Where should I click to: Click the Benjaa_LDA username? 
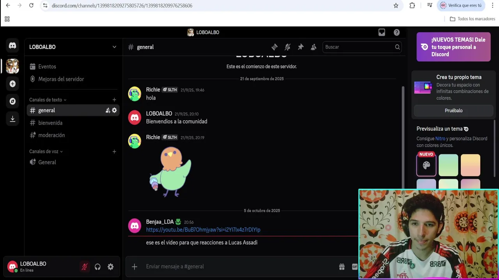point(160,222)
